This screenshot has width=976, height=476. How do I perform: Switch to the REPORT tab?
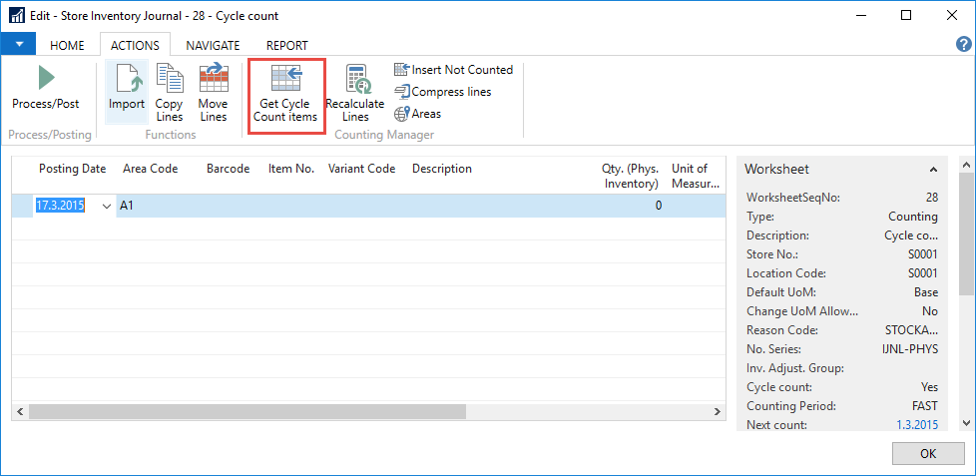[286, 45]
